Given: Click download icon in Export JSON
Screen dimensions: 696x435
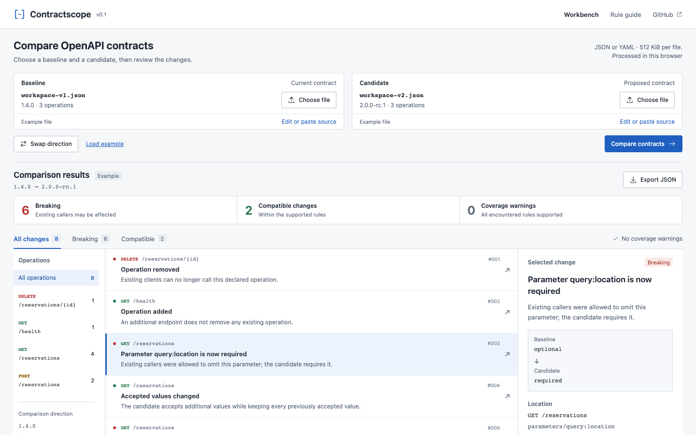Looking at the screenshot, I should [x=633, y=180].
